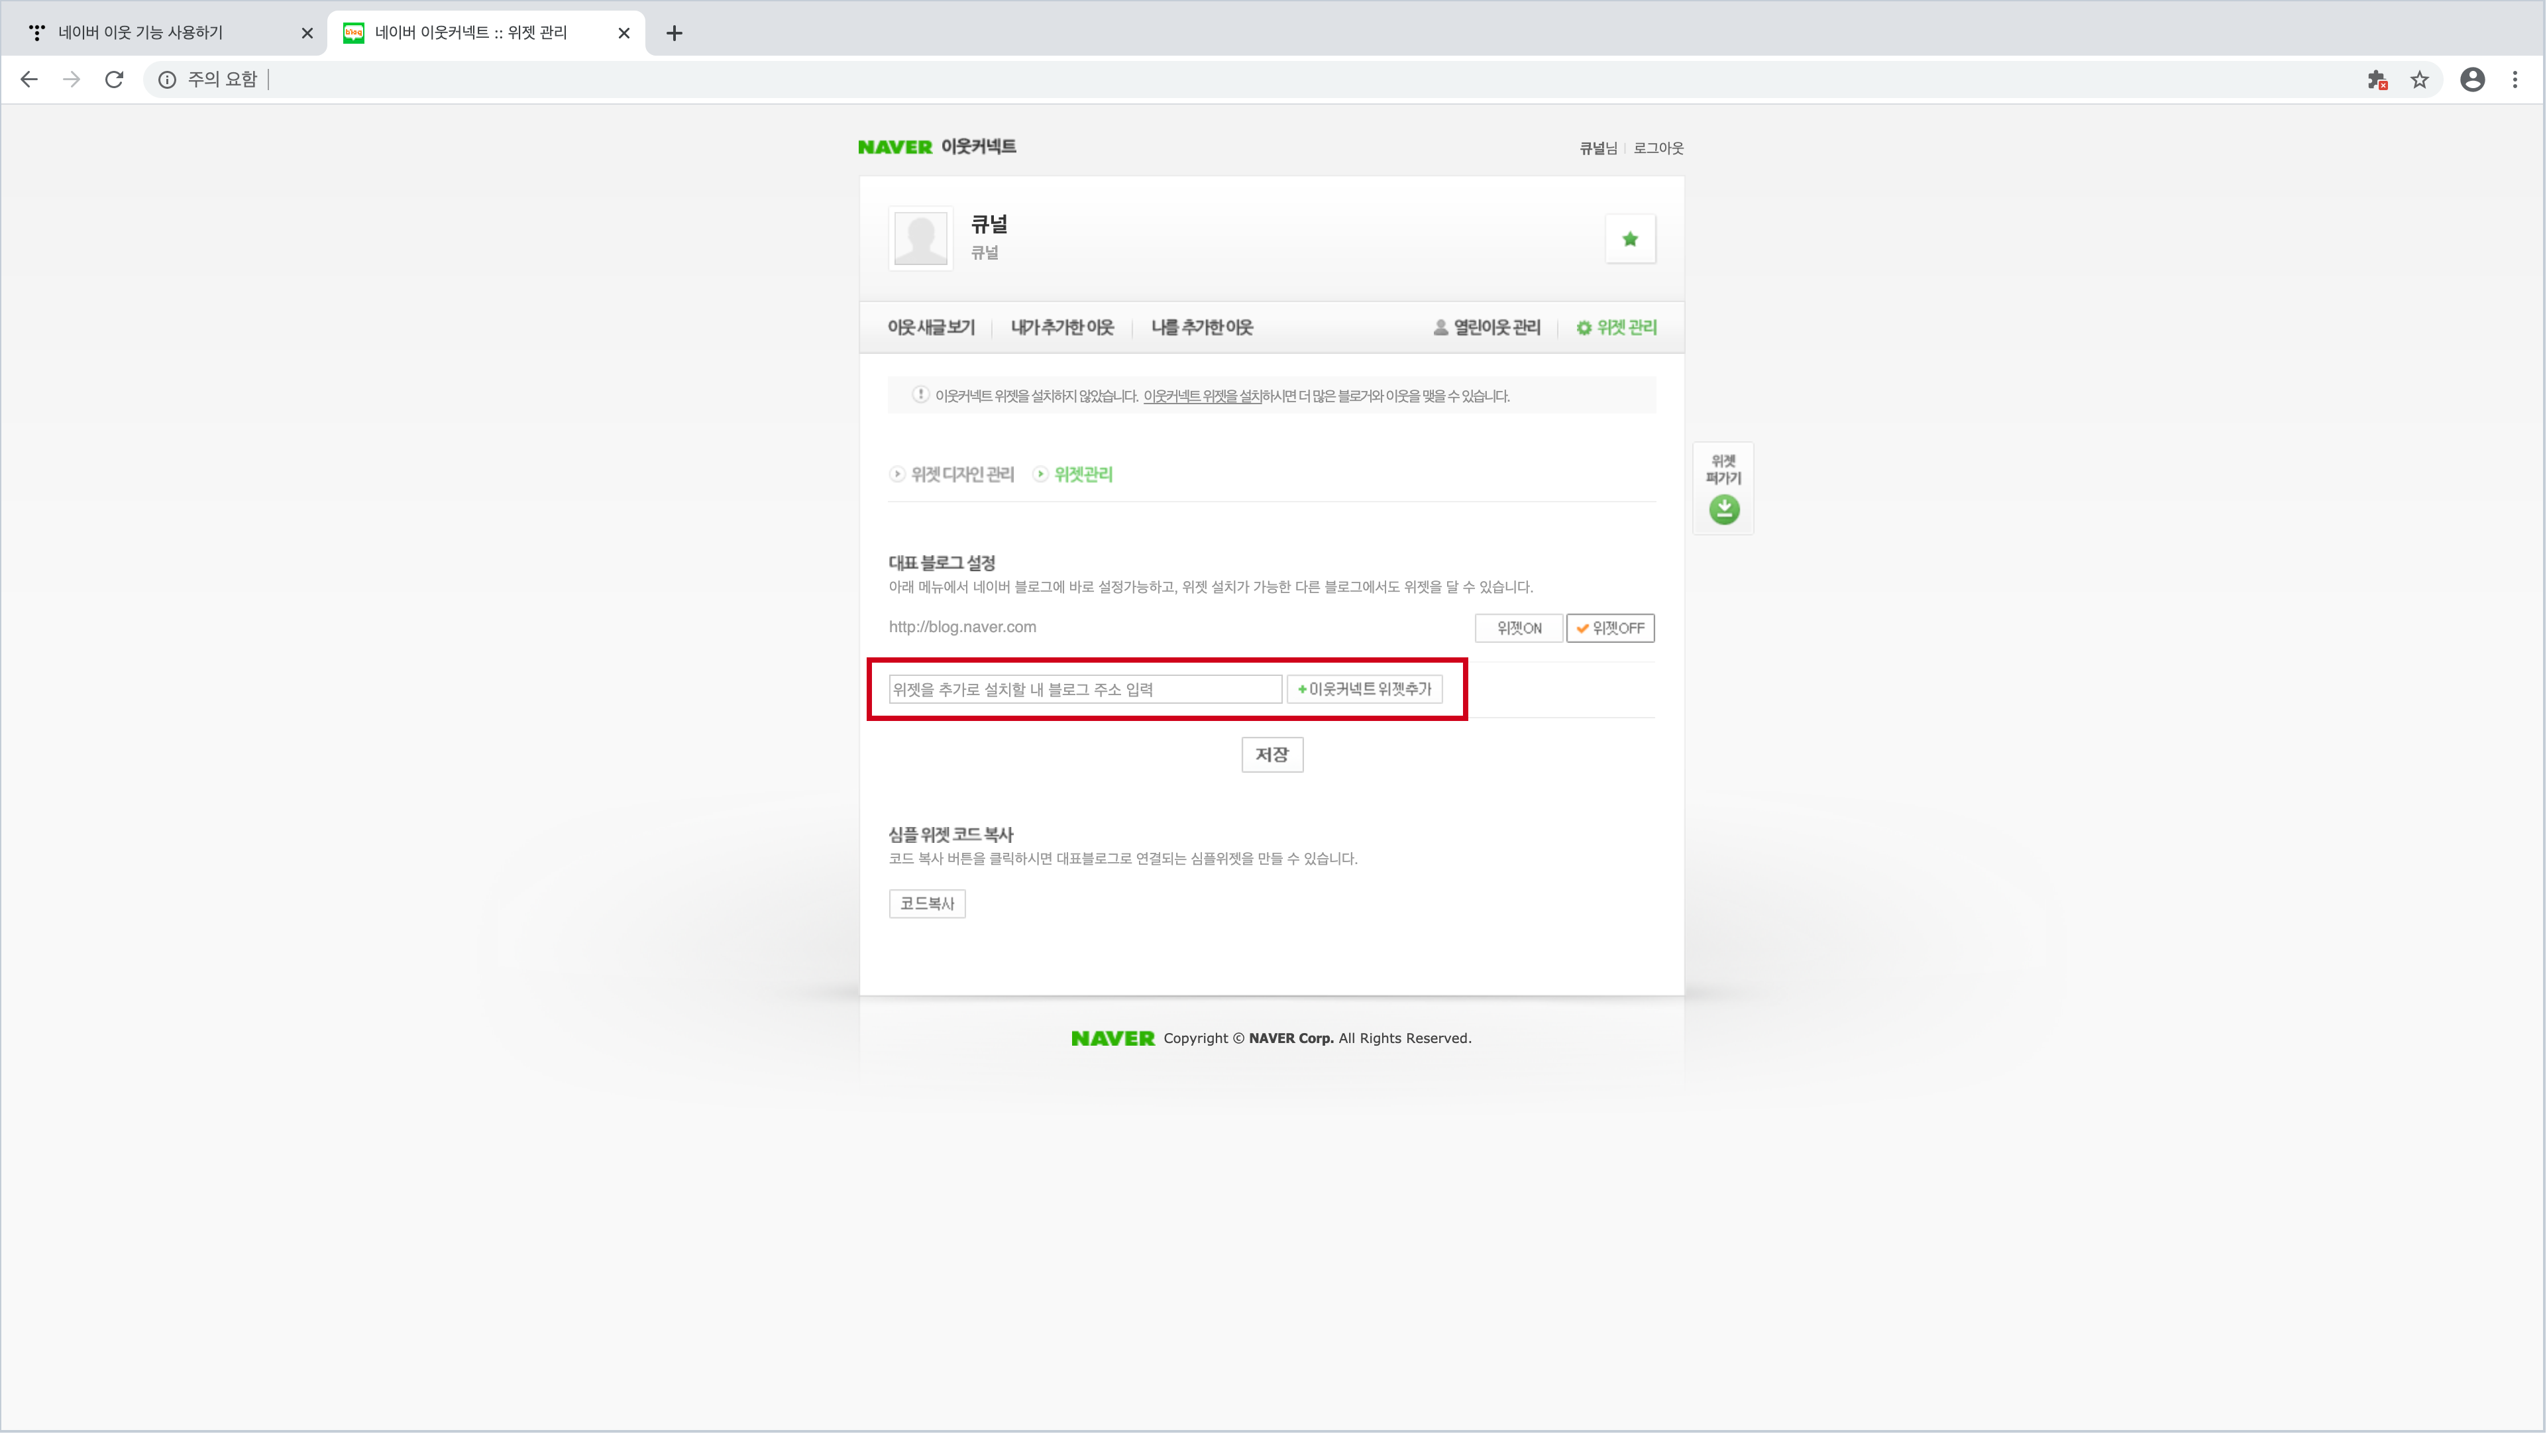Open the 이웃 새글보기 menu item
This screenshot has height=1434, width=2547.
coord(930,327)
